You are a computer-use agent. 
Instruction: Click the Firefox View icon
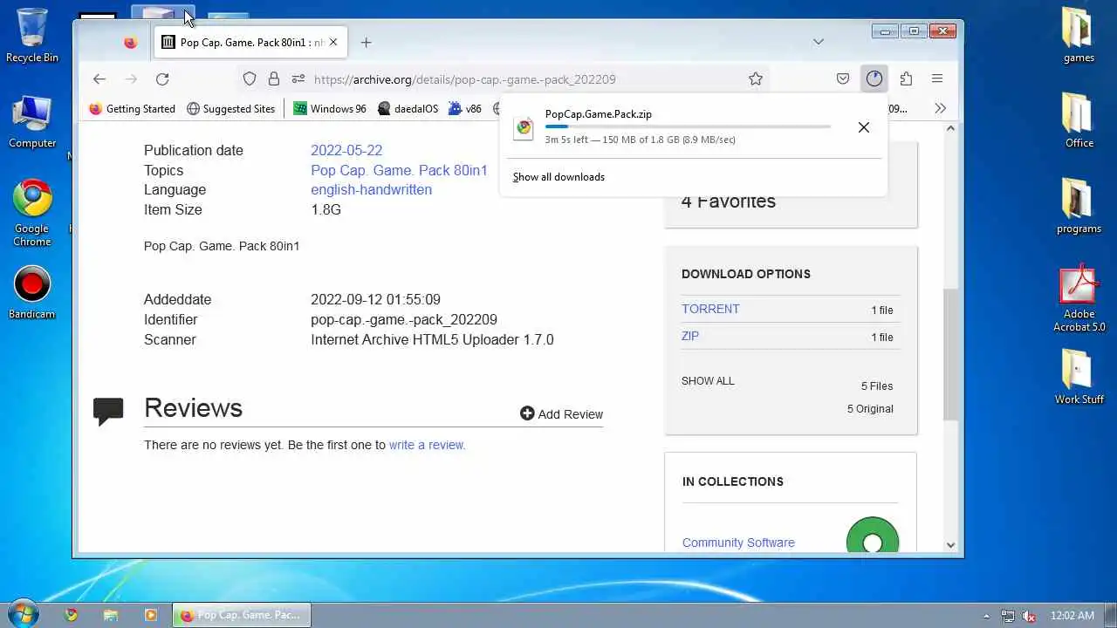(131, 42)
